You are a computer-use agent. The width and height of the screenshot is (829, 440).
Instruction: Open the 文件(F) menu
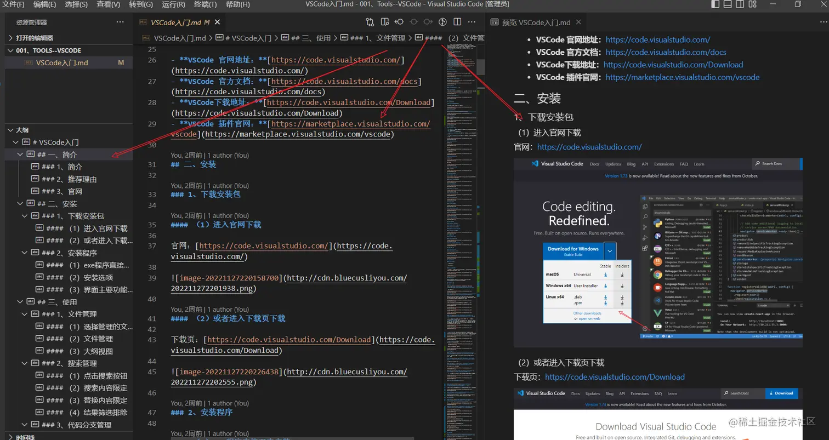tap(14, 4)
